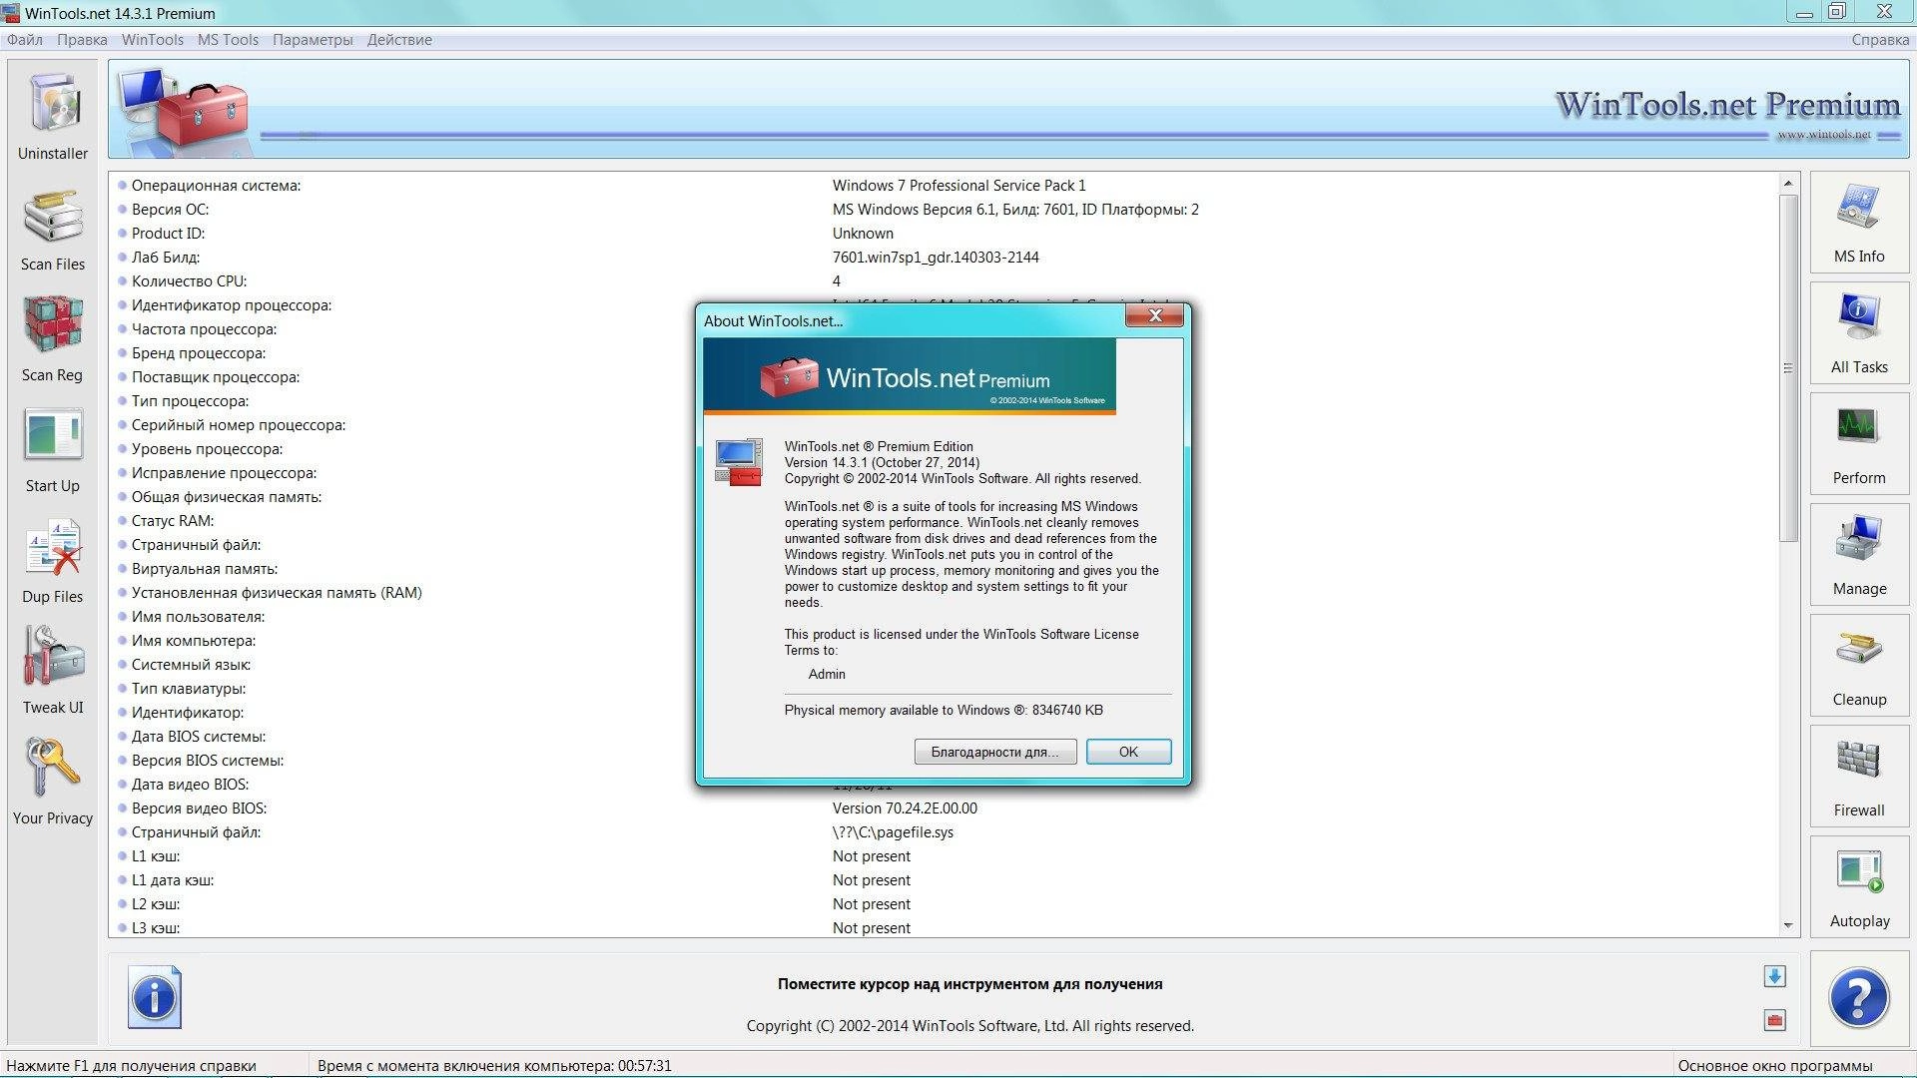Open the Autoplay tool
The width and height of the screenshot is (1917, 1078).
click(1859, 887)
